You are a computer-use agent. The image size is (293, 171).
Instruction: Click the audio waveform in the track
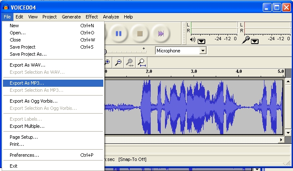point(193,107)
